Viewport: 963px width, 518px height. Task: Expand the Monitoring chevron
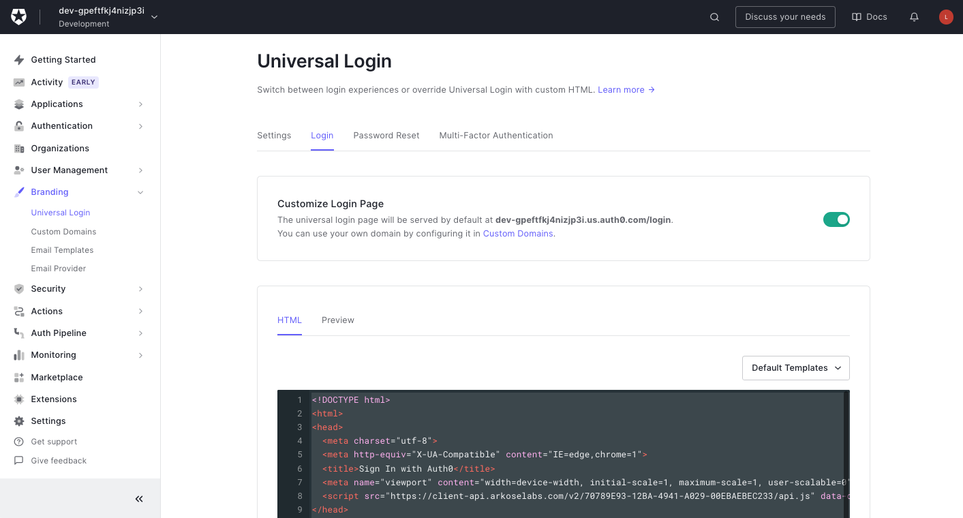point(141,355)
